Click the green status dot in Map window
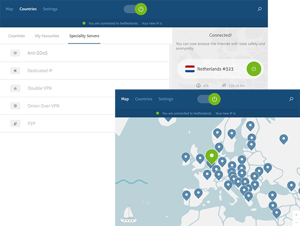 pyautogui.click(x=157, y=113)
